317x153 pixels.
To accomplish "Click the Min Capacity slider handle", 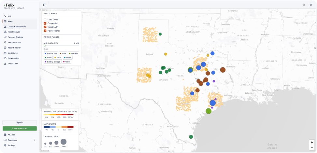I will tap(45, 46).
